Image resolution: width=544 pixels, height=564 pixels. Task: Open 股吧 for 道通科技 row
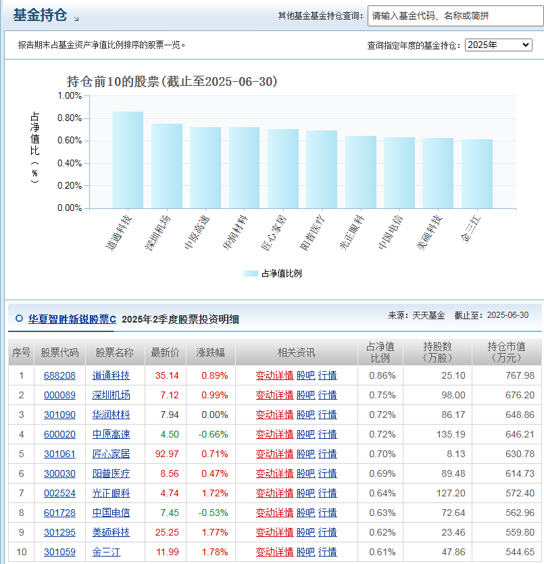point(306,375)
